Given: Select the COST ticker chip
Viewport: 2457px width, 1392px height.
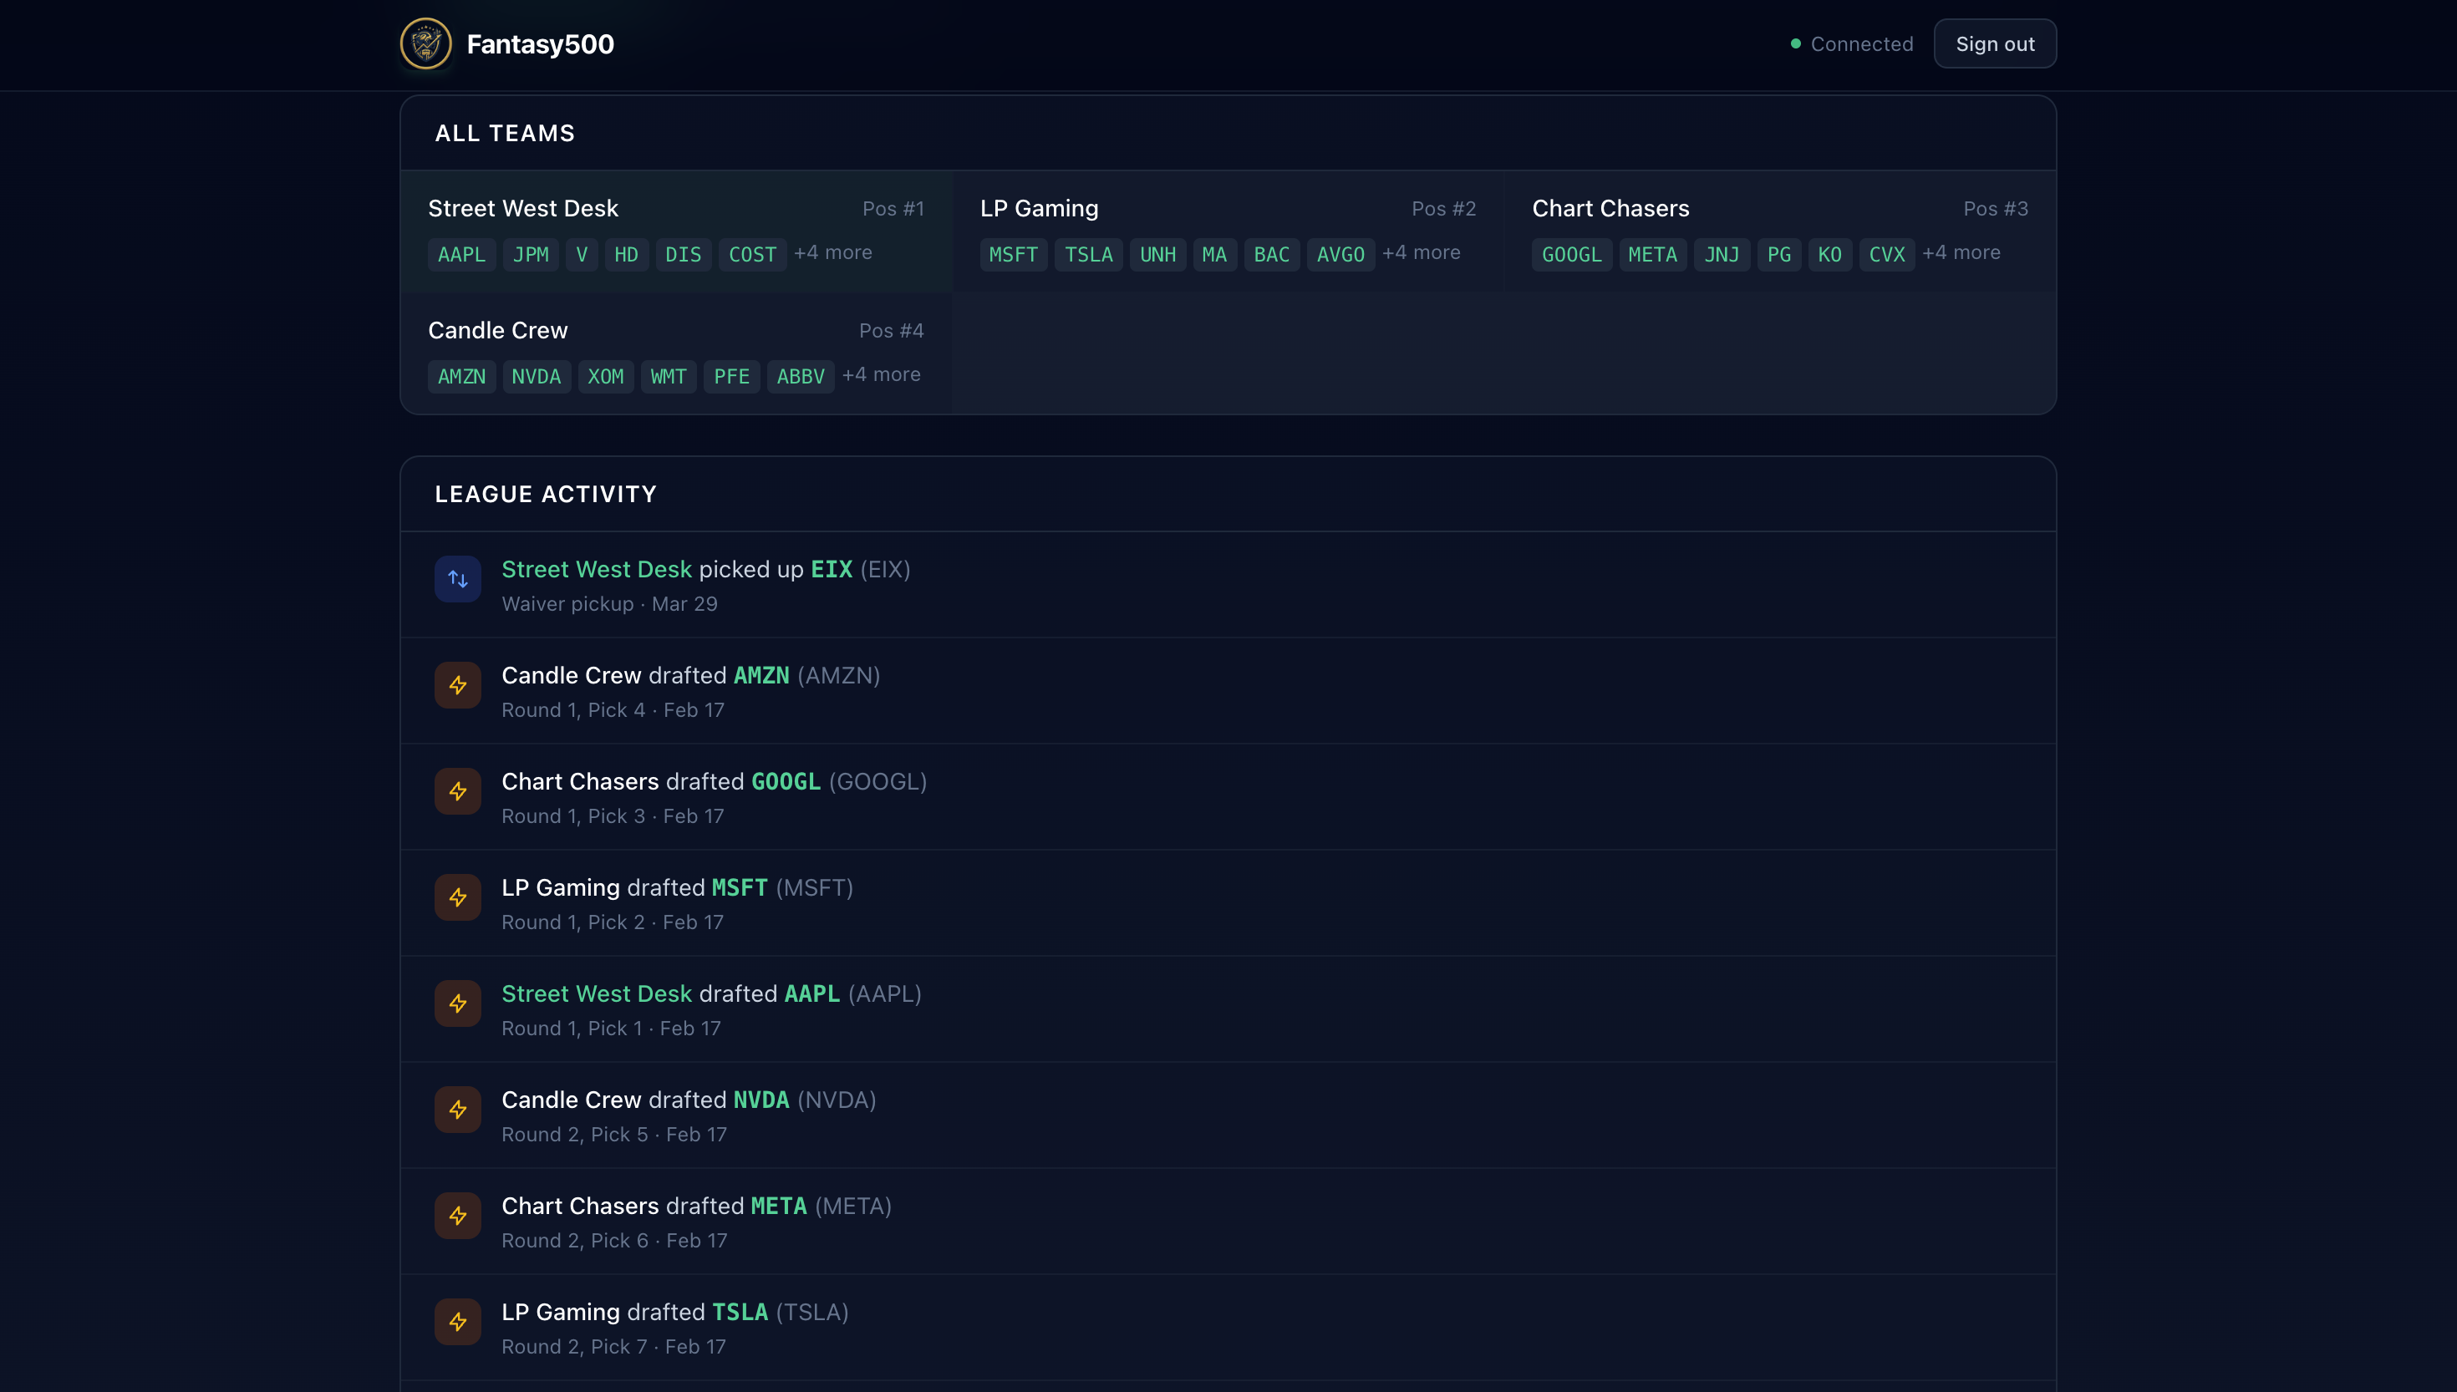Looking at the screenshot, I should click(x=751, y=256).
